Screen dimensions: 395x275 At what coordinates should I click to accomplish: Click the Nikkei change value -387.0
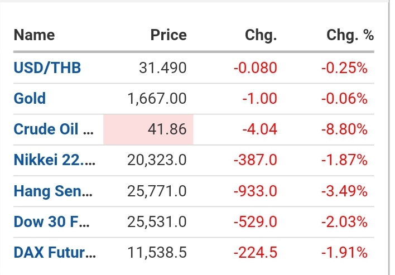tap(256, 160)
